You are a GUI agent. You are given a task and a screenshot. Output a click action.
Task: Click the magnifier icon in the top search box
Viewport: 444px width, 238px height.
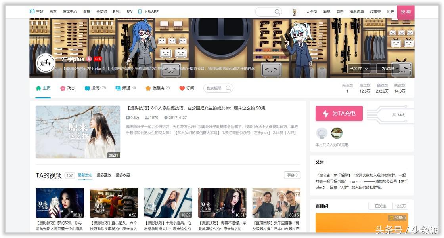click(x=277, y=11)
